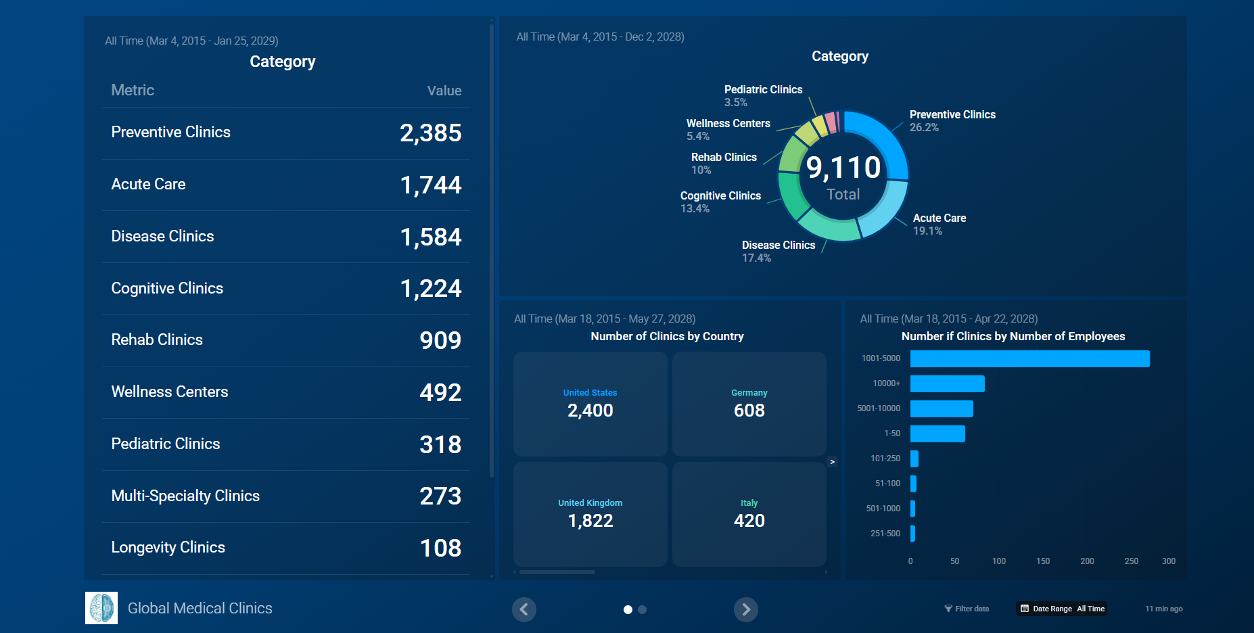The image size is (1254, 633).
Task: Select the United States country tile
Action: click(x=590, y=404)
